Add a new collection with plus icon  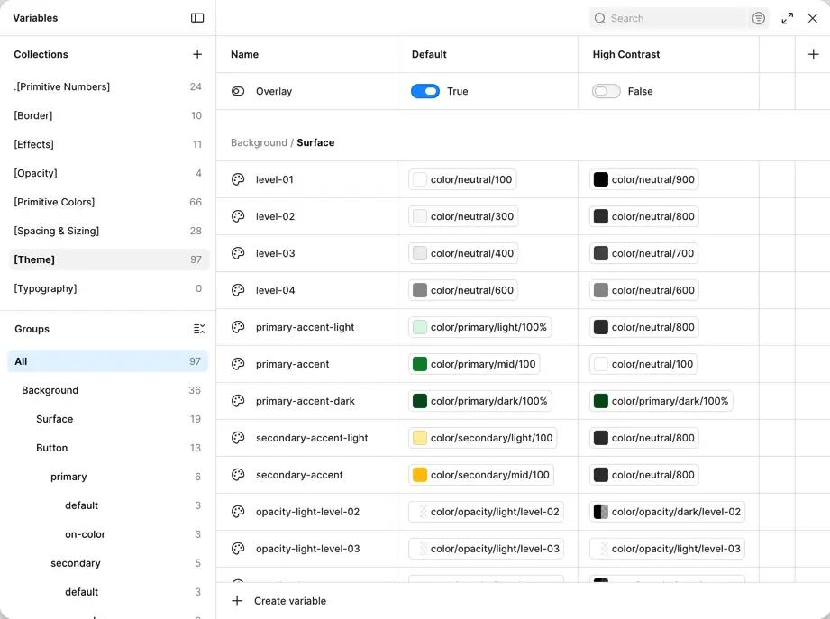(197, 54)
